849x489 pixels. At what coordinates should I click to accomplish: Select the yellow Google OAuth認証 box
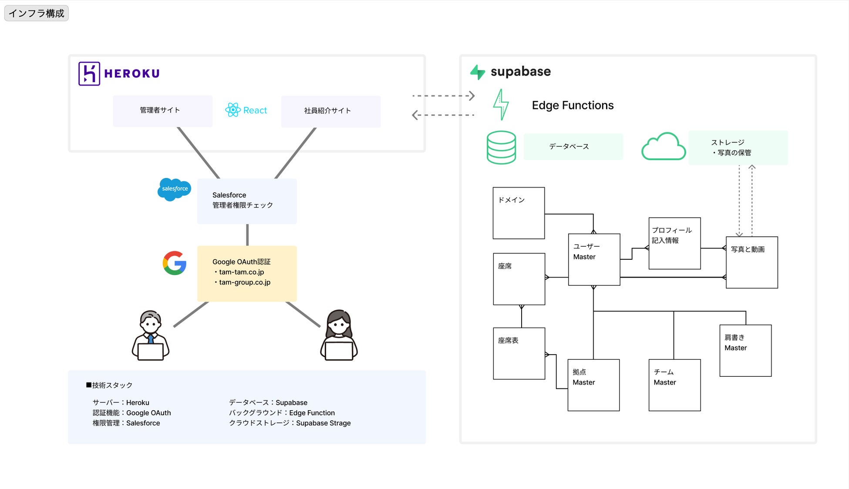pyautogui.click(x=247, y=274)
